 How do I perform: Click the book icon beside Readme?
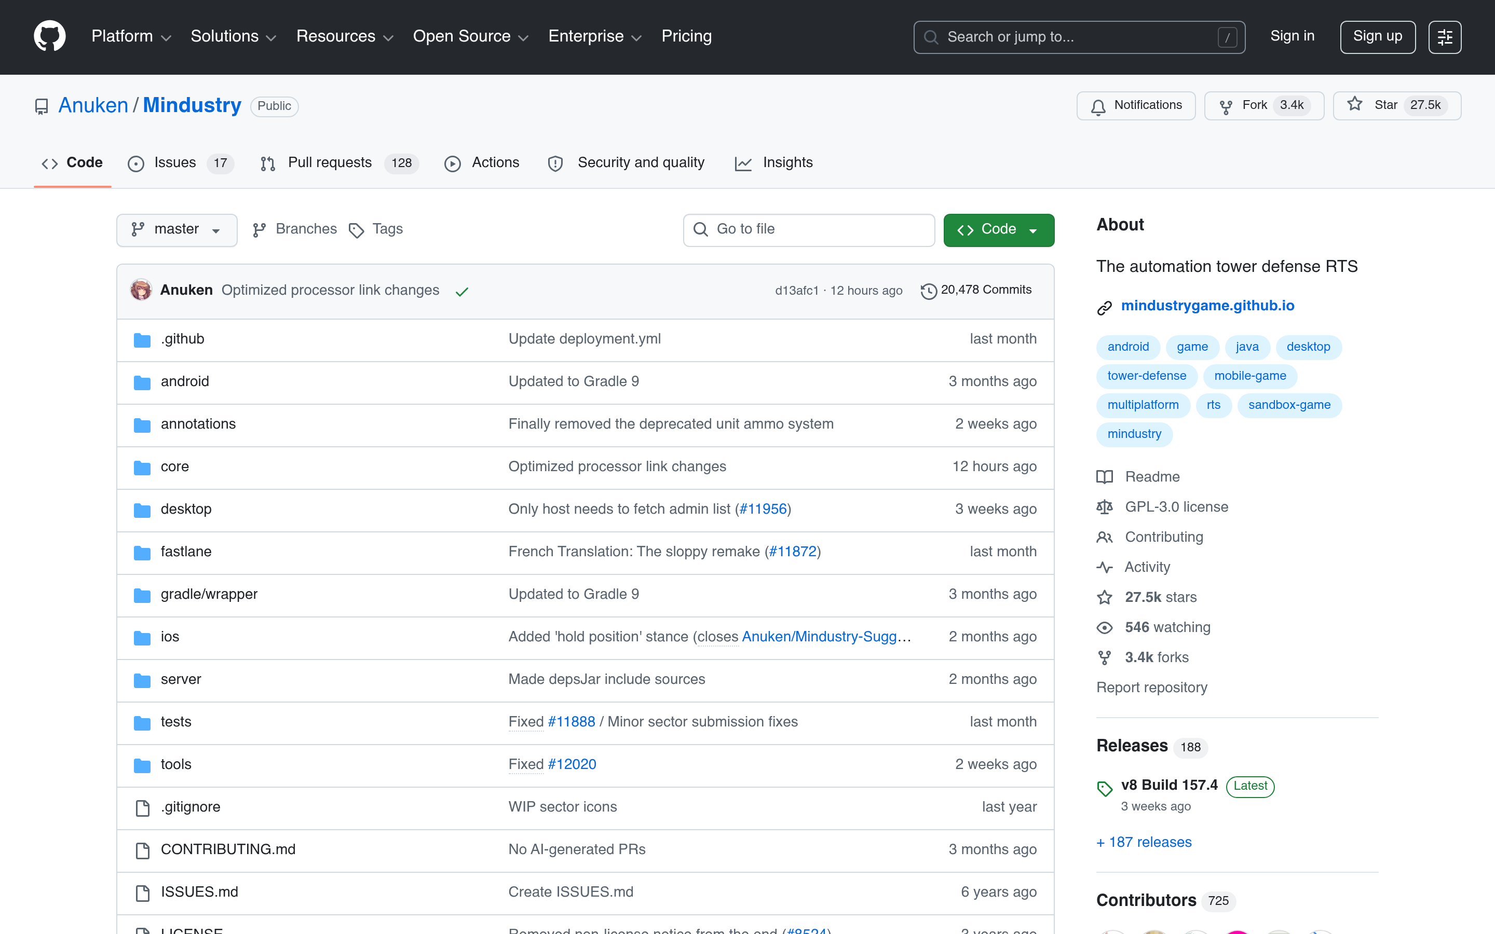click(x=1105, y=477)
